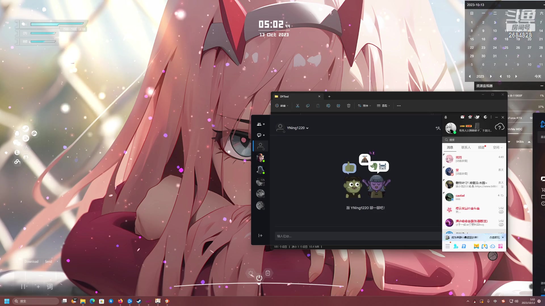
Task: Go to next year in calendar widget
Action: (x=491, y=76)
